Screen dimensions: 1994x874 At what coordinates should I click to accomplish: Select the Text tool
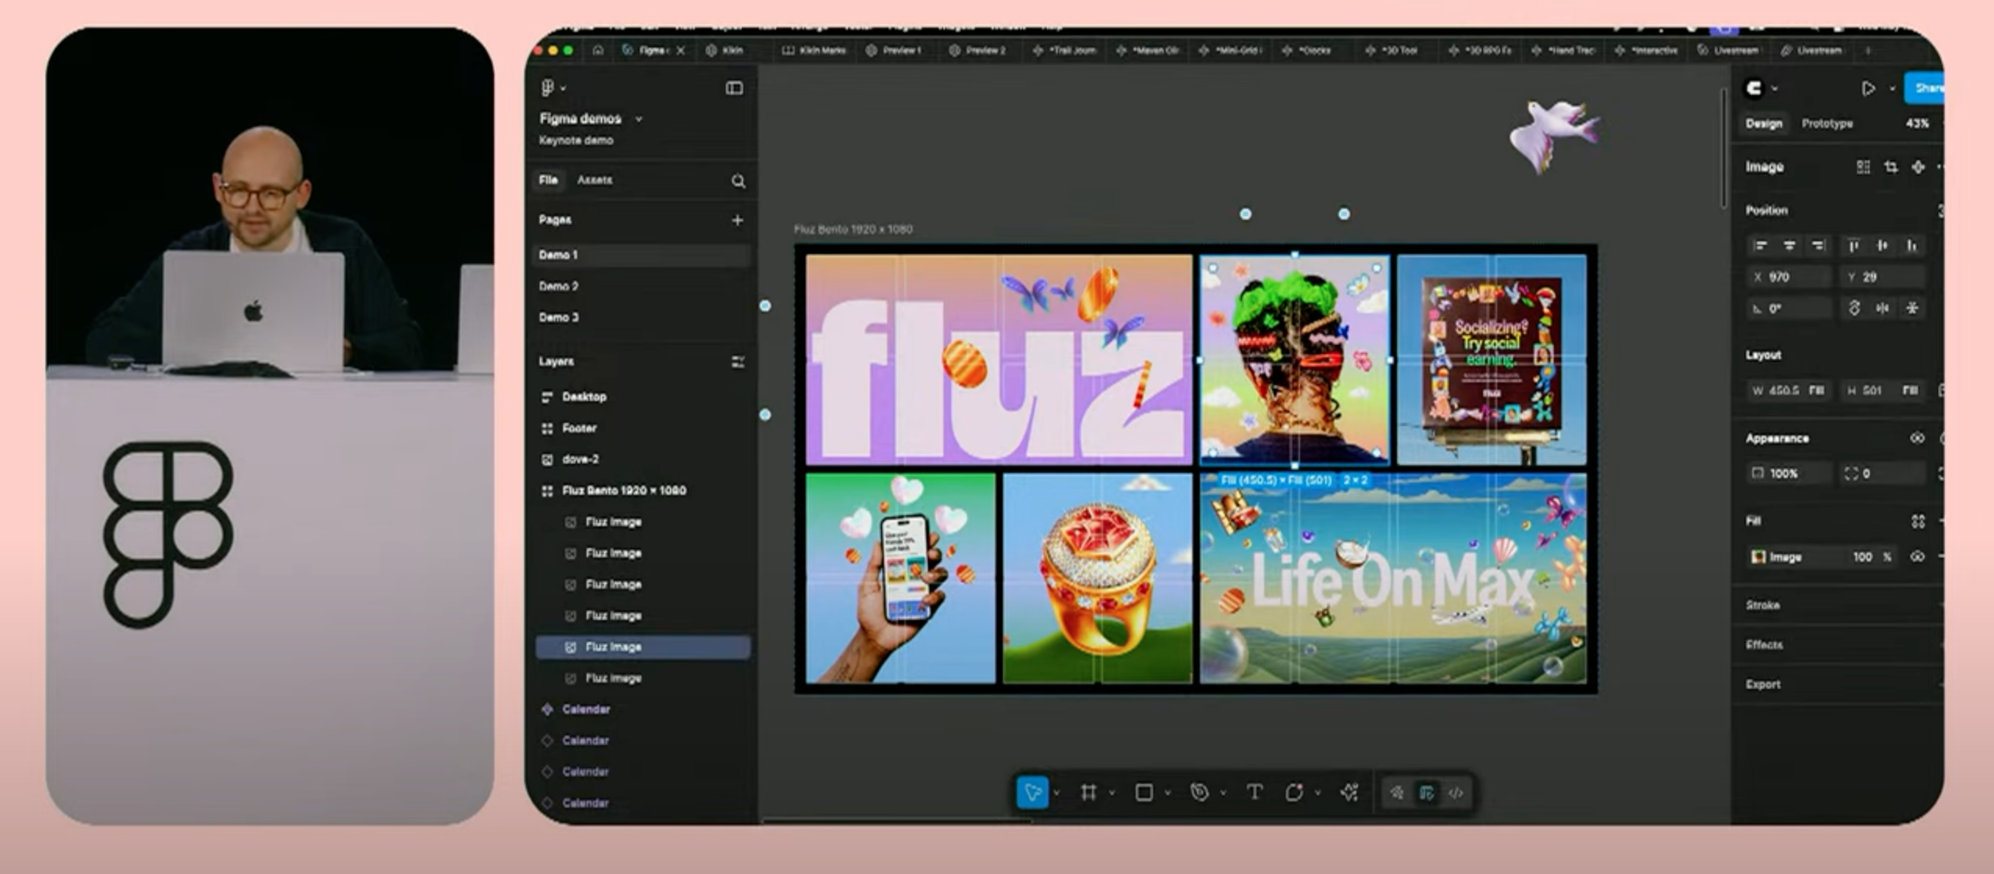click(x=1254, y=793)
